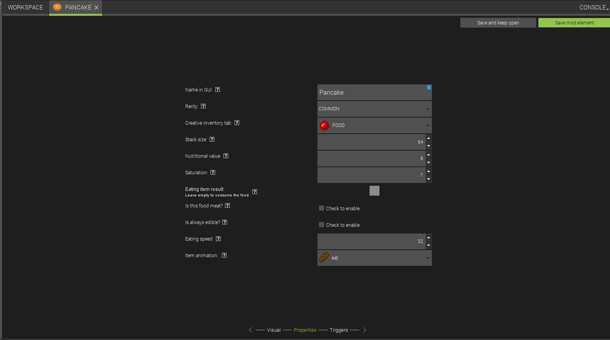
Task: Click the Save mod element button
Action: (574, 22)
